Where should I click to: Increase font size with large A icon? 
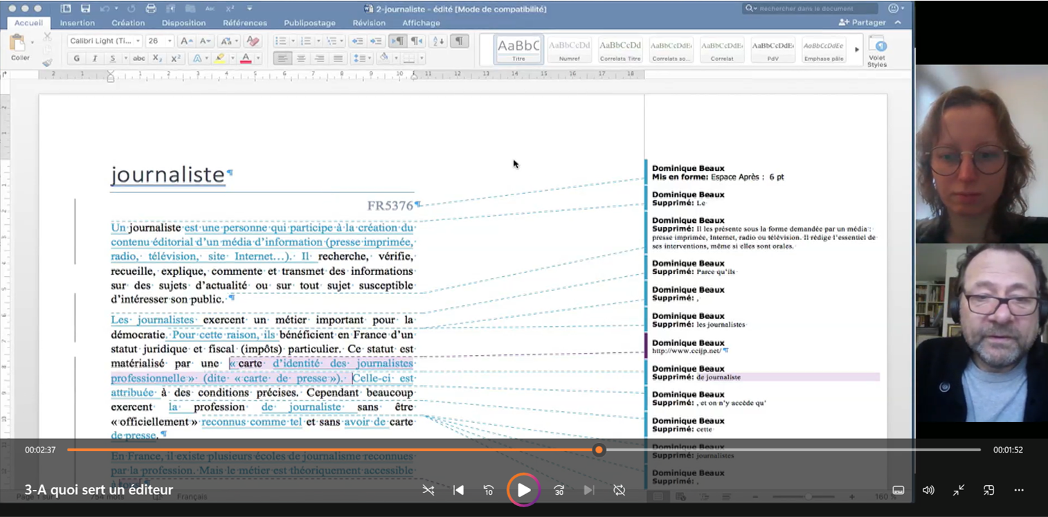186,41
